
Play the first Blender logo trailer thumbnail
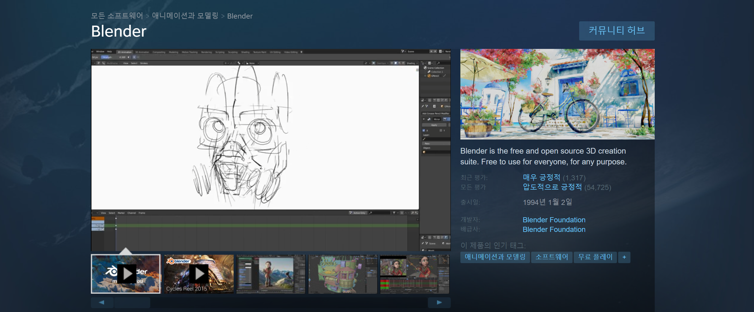pos(126,274)
